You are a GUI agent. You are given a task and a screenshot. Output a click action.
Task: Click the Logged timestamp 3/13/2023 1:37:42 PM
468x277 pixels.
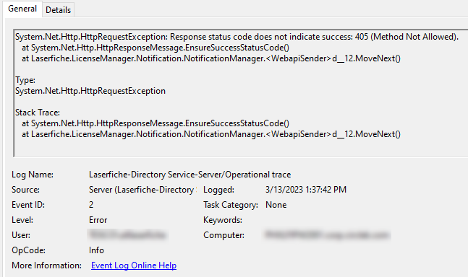pyautogui.click(x=306, y=190)
